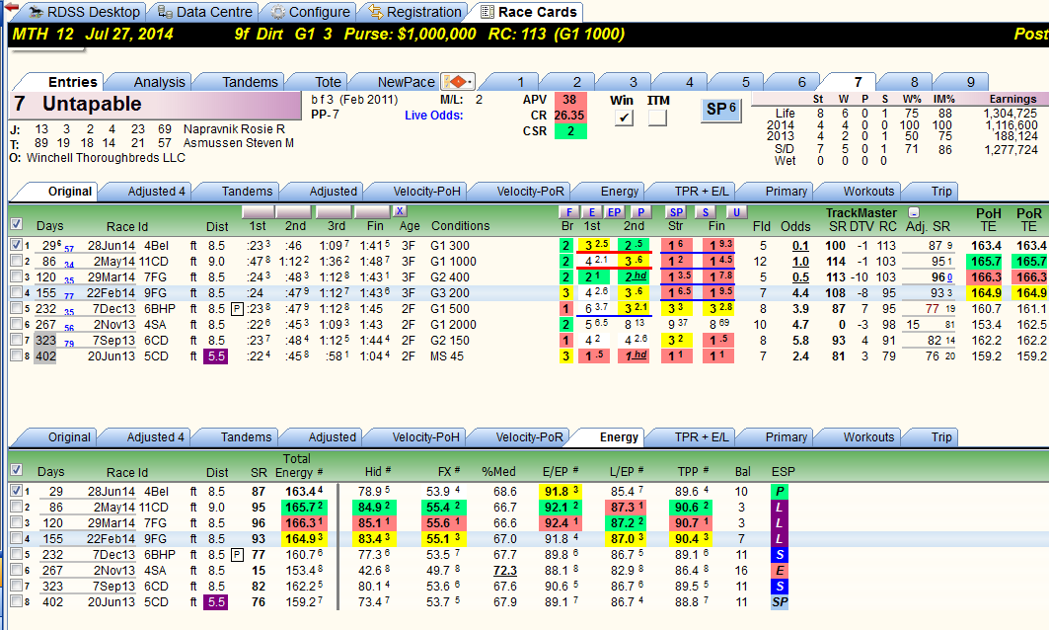This screenshot has width=1049, height=630.
Task: Click the Configure gear icon
Action: (277, 12)
